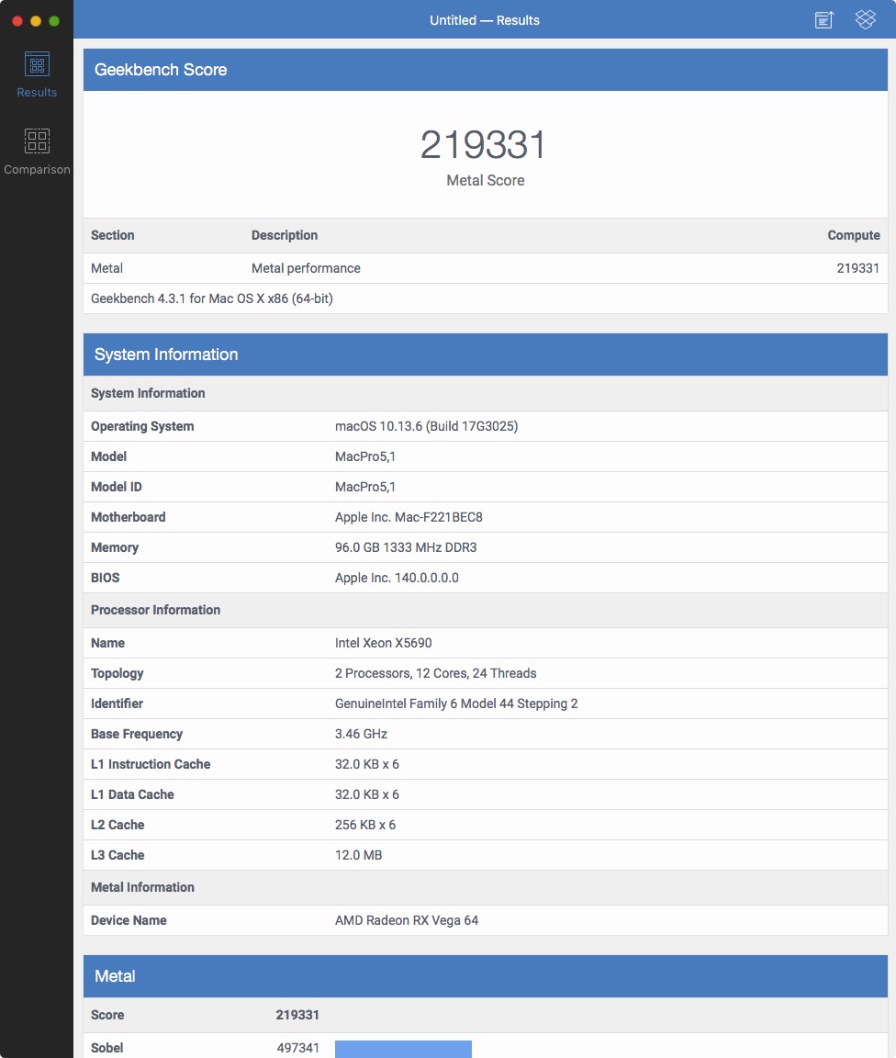The height and width of the screenshot is (1058, 896).
Task: Click the Section column header
Action: pyautogui.click(x=113, y=235)
